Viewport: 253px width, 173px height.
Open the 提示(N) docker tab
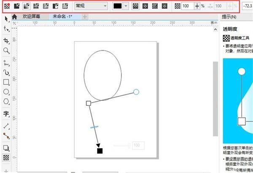(x=229, y=17)
